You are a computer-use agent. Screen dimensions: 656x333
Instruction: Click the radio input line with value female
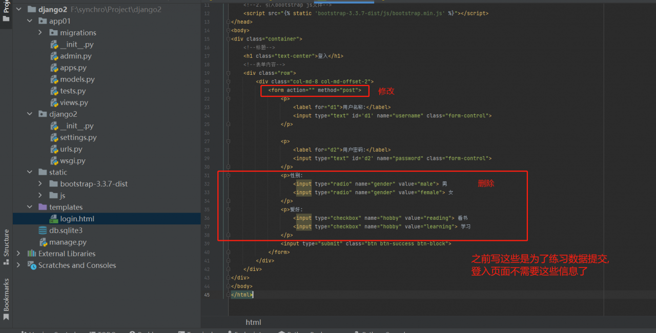(x=373, y=193)
